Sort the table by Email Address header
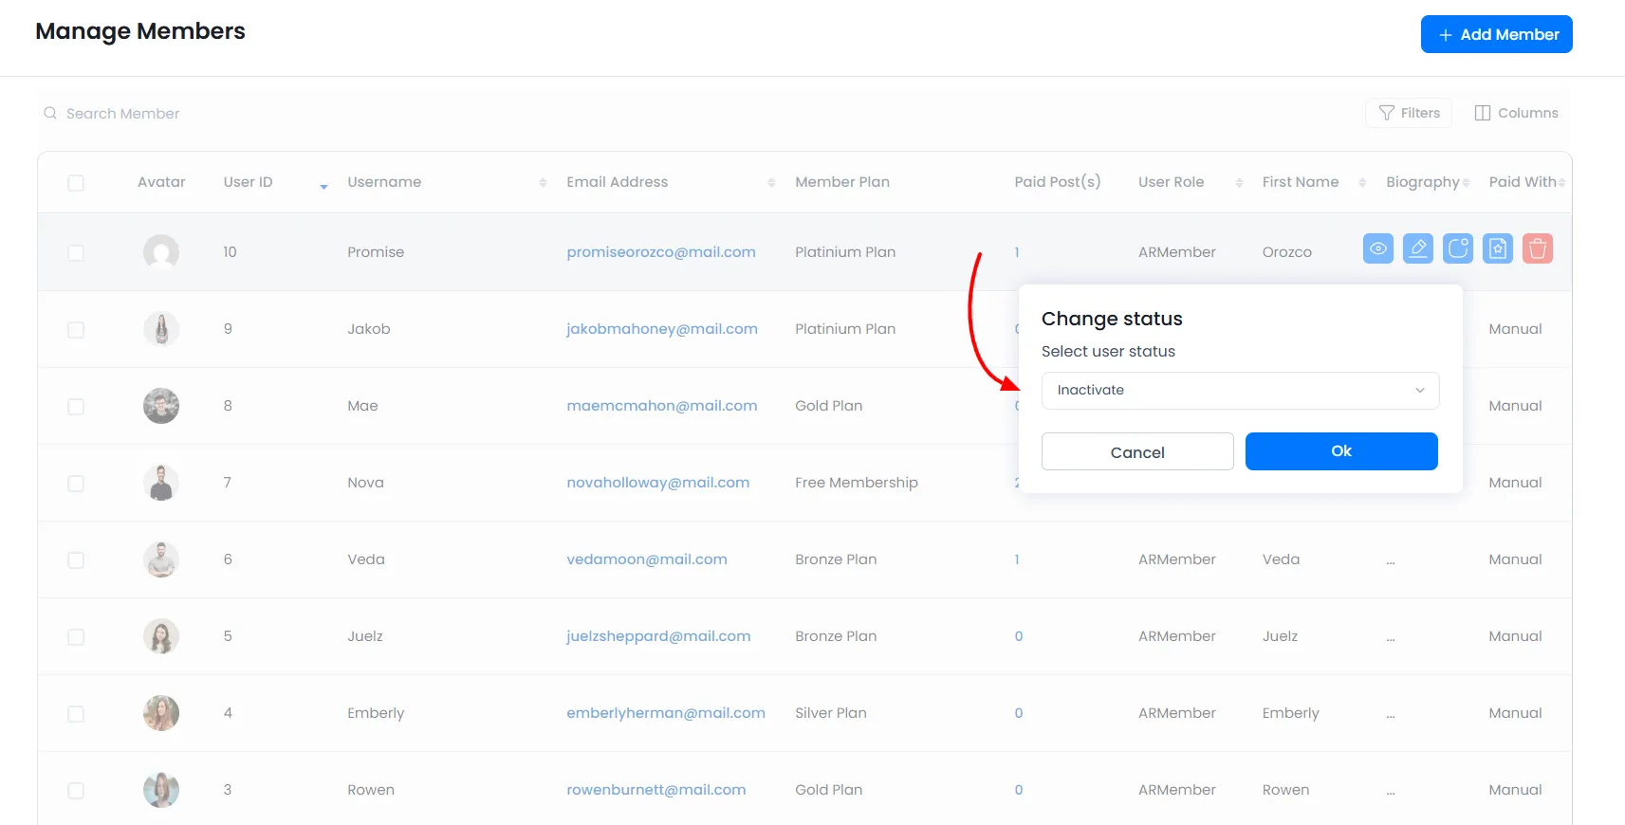This screenshot has height=825, width=1625. click(617, 182)
